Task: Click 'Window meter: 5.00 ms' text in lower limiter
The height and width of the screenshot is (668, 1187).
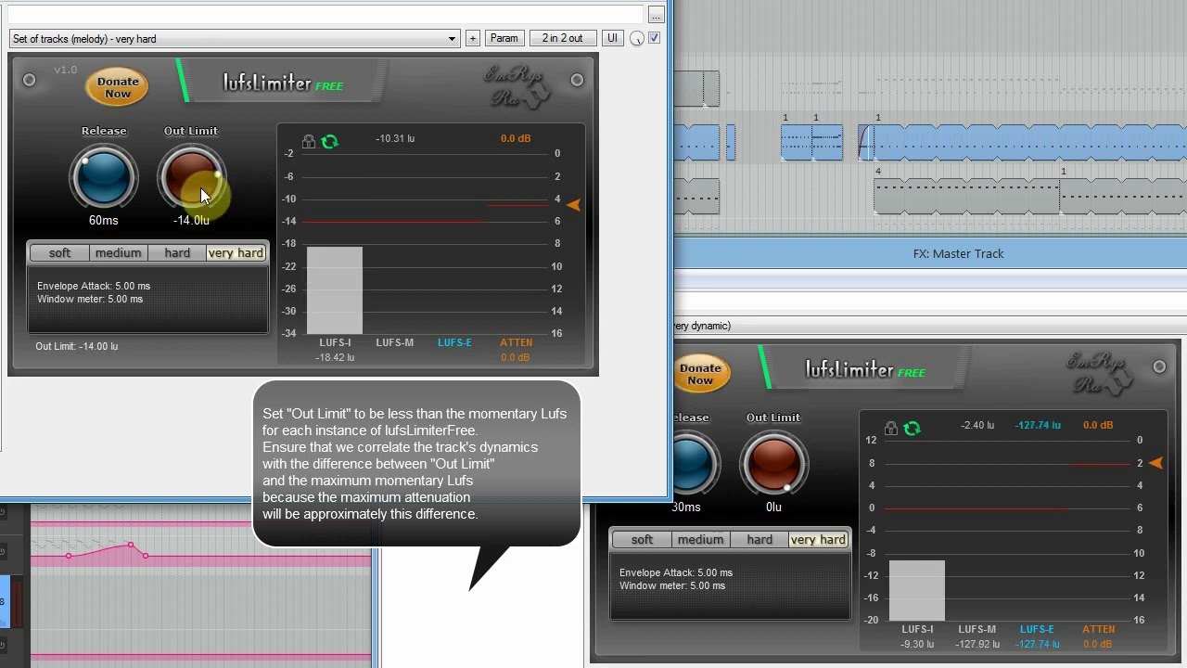Action: click(672, 585)
